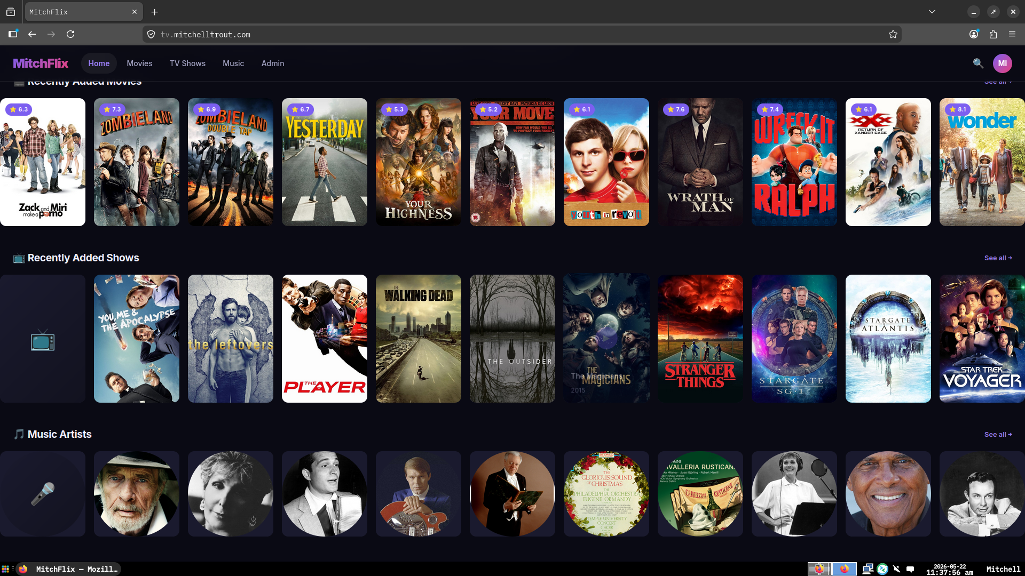
Task: Open the show card with TV placeholder icon
Action: (43, 339)
